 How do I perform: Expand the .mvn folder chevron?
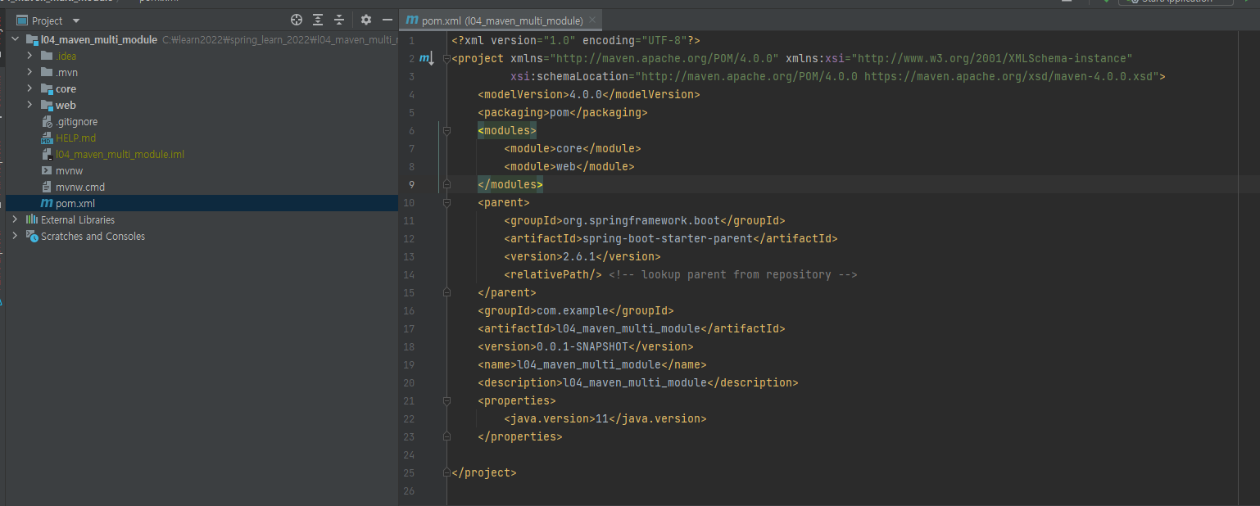[29, 72]
